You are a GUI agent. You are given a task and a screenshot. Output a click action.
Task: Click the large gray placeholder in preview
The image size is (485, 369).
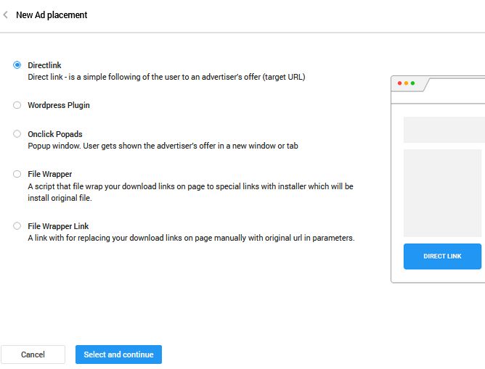442,193
